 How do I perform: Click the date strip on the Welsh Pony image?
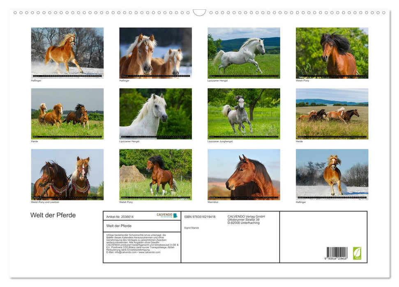[x=332, y=75]
